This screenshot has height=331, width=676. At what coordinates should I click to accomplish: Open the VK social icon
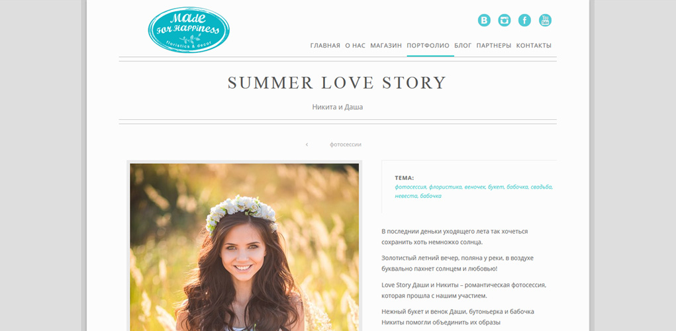point(484,21)
